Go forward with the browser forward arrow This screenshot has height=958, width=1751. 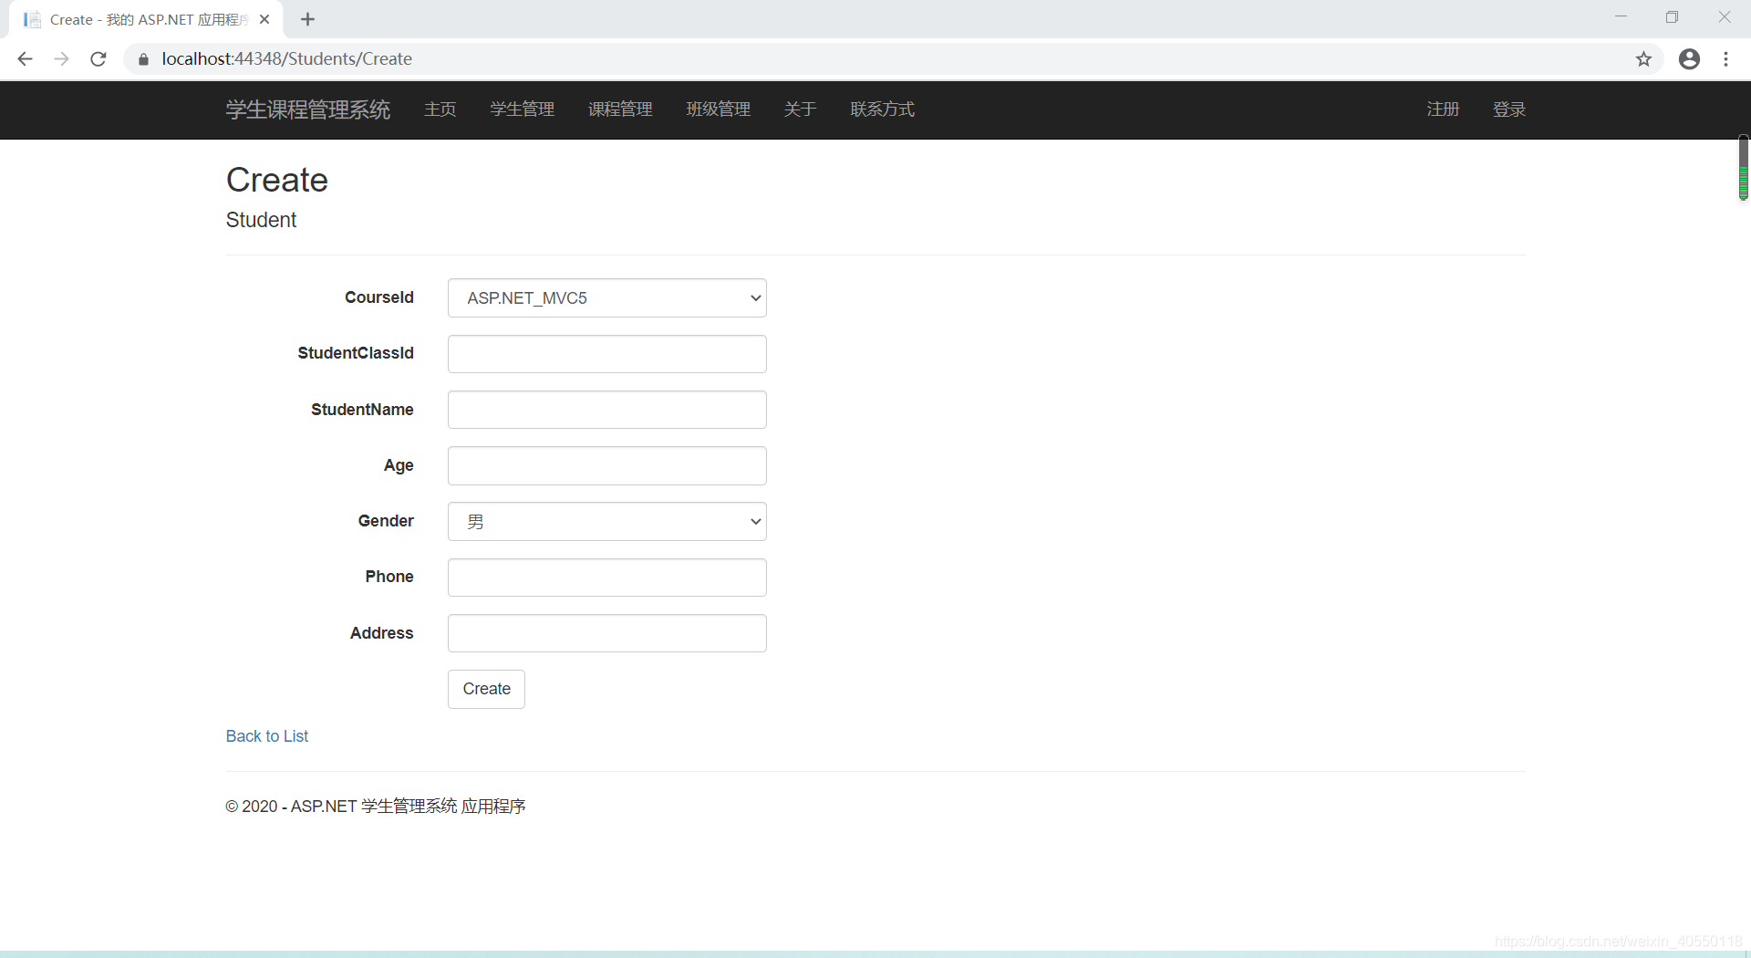pyautogui.click(x=61, y=59)
